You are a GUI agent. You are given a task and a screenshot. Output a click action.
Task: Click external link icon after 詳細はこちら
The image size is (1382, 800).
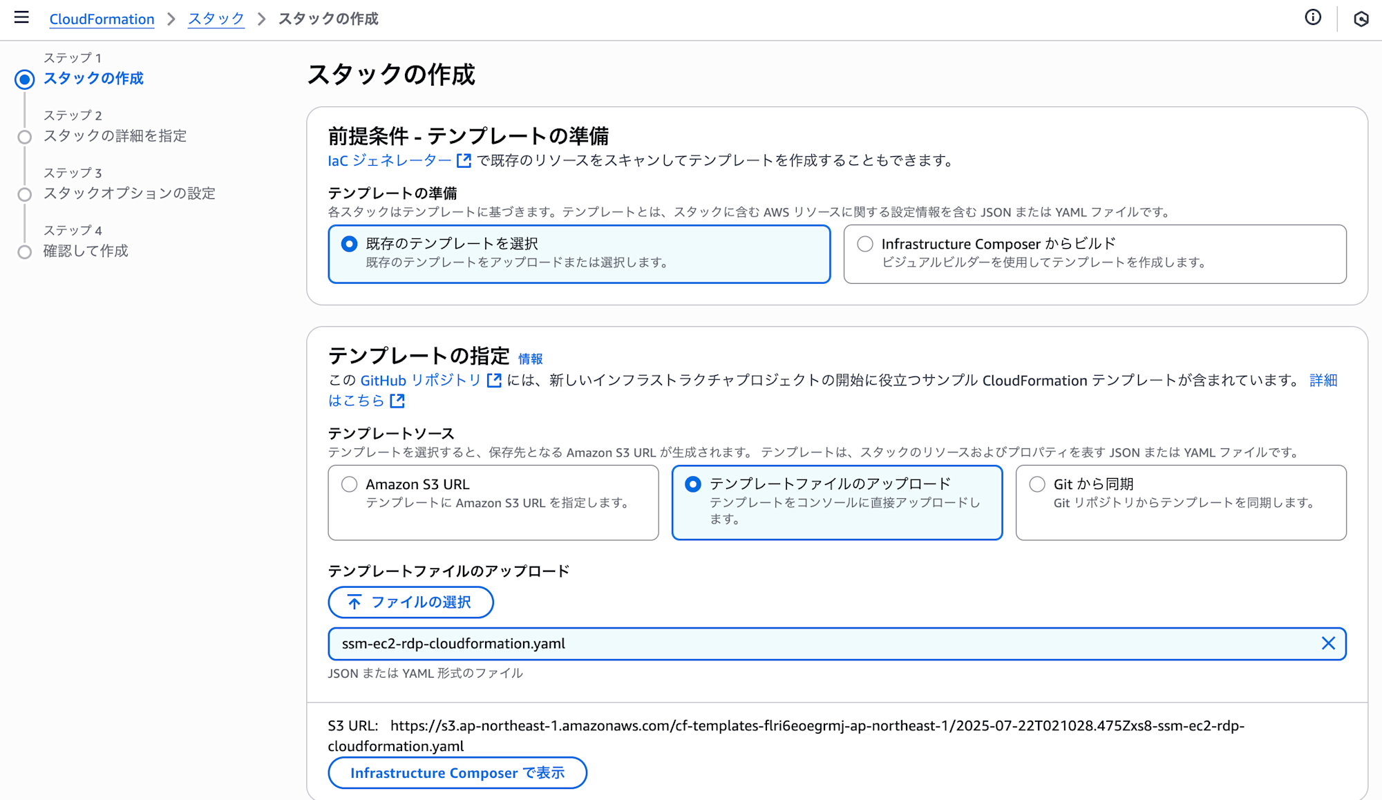[x=397, y=401]
